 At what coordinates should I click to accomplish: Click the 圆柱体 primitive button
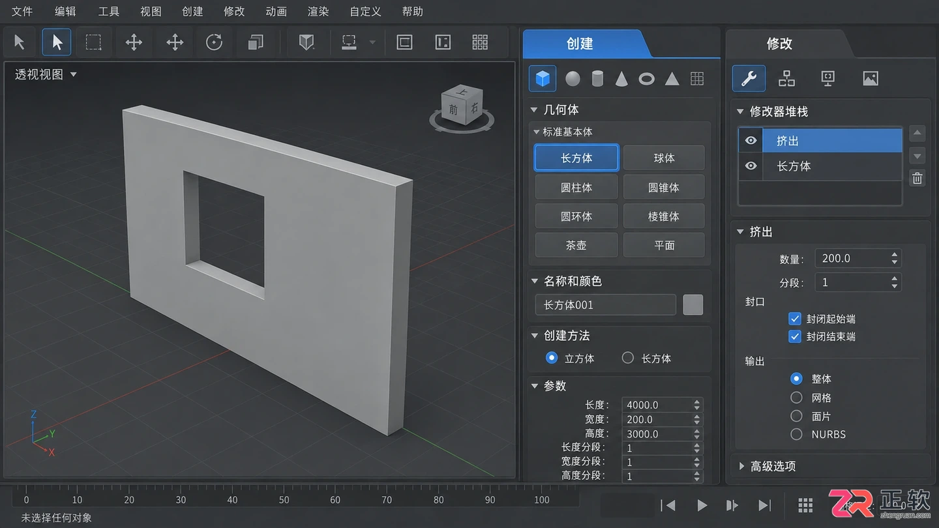pos(576,187)
